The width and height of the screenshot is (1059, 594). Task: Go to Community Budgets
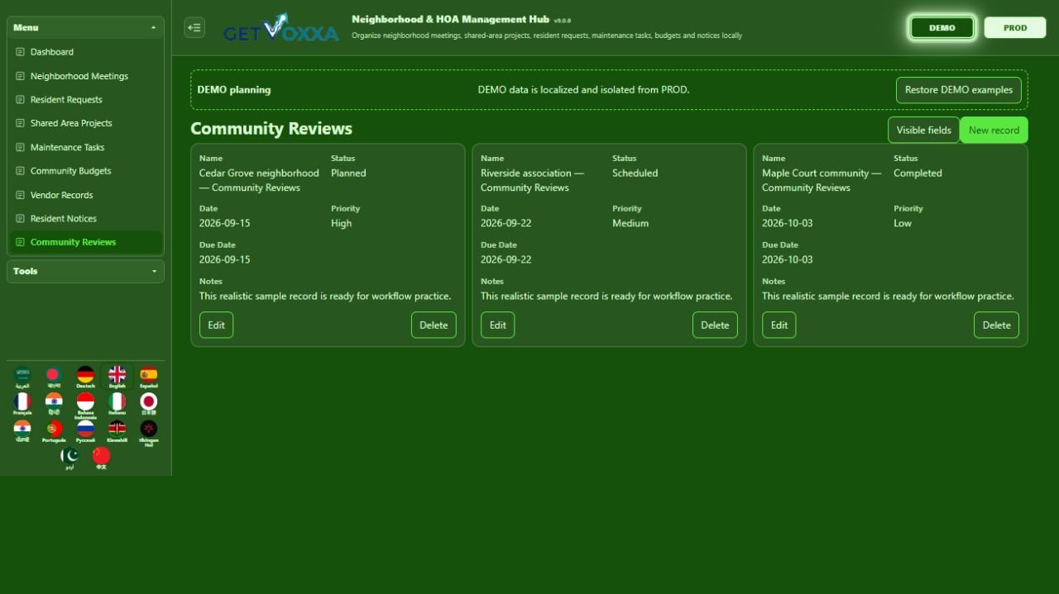[86, 171]
